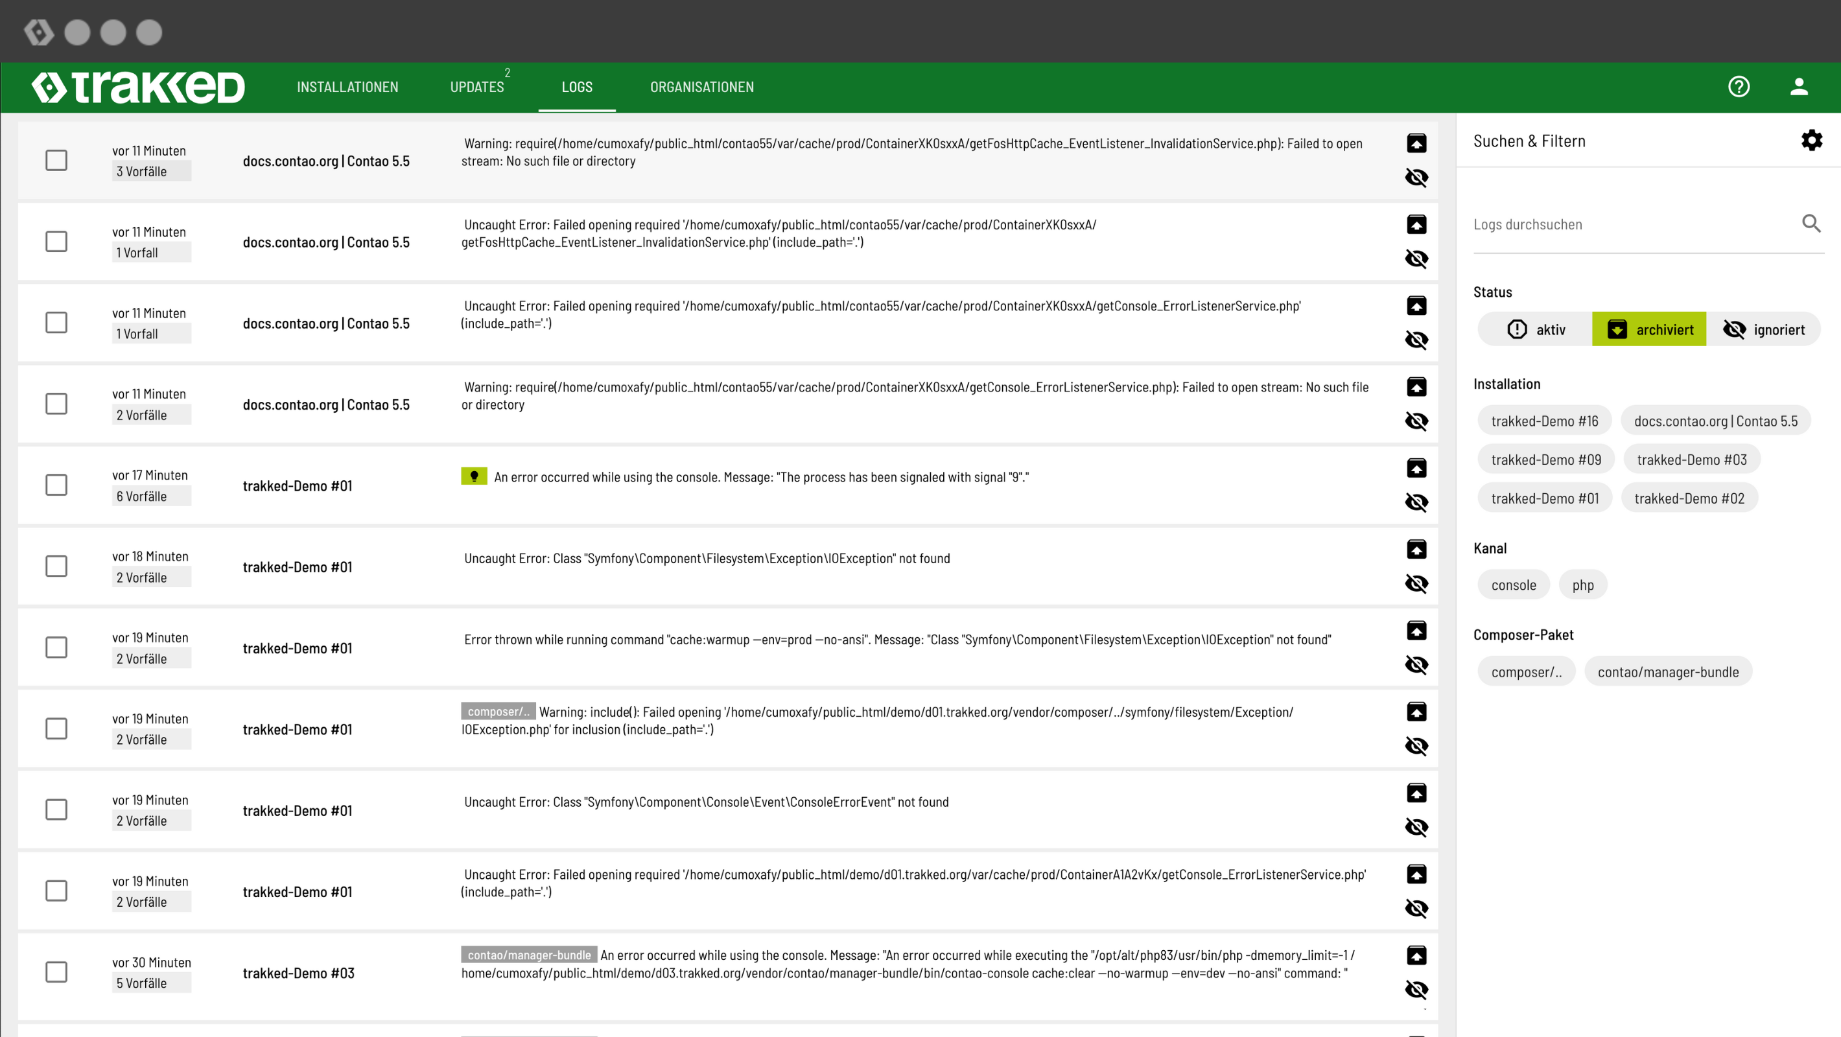
Task: Unarchive the signal 9 console error entry
Action: (x=1416, y=468)
